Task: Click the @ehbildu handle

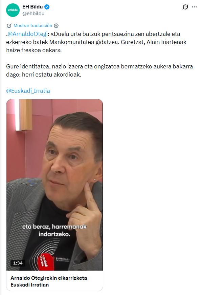Action: (x=33, y=14)
